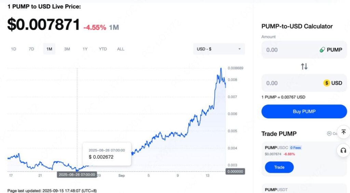
Task: Click the small icon beside Trade PUMP
Action: (x=329, y=134)
